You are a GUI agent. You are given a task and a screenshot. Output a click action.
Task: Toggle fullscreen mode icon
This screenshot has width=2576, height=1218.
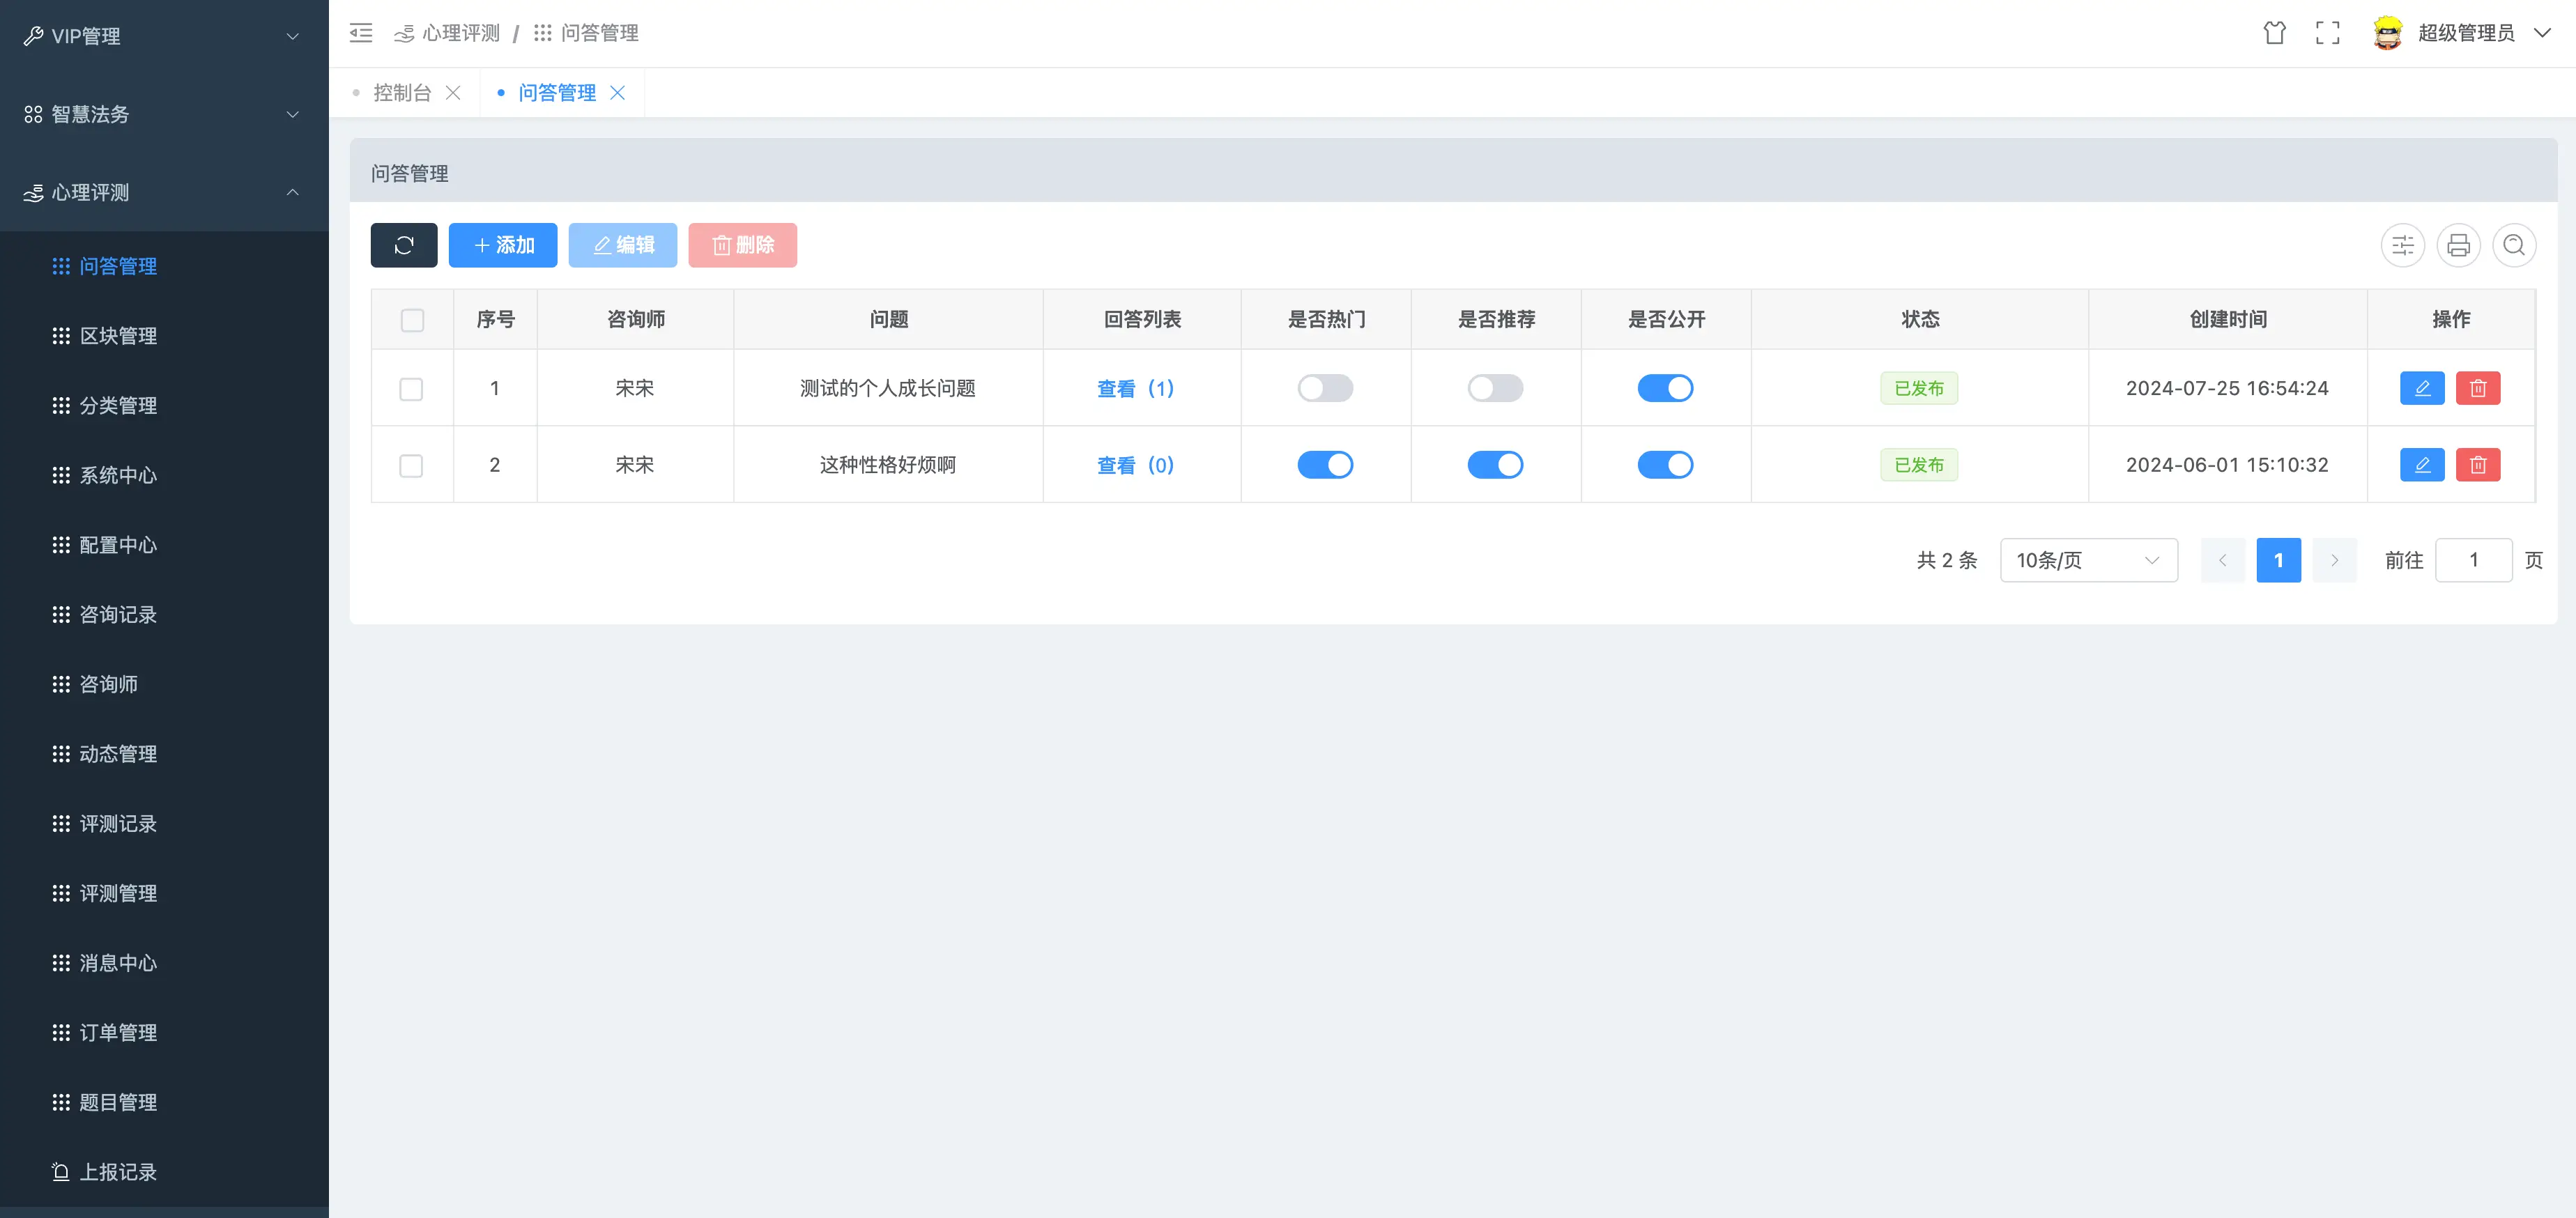pos(2327,33)
